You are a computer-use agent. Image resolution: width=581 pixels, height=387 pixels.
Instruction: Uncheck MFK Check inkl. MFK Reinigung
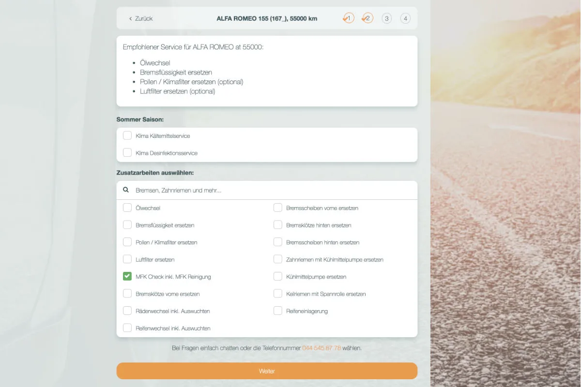127,276
